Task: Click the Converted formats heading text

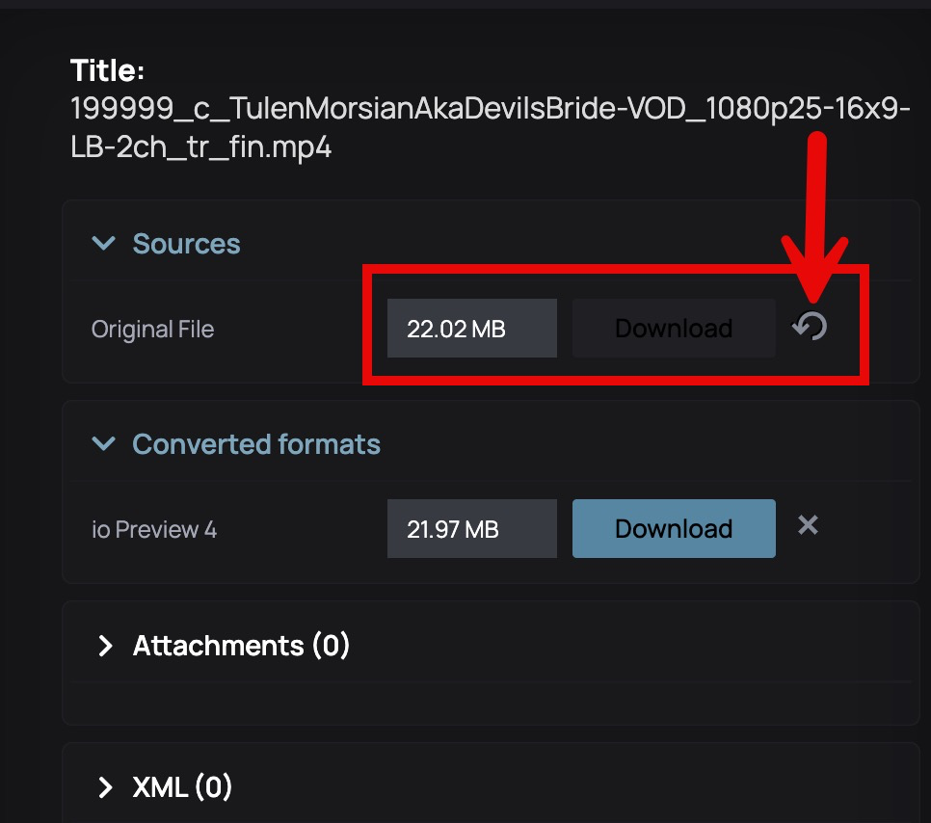Action: pyautogui.click(x=256, y=444)
